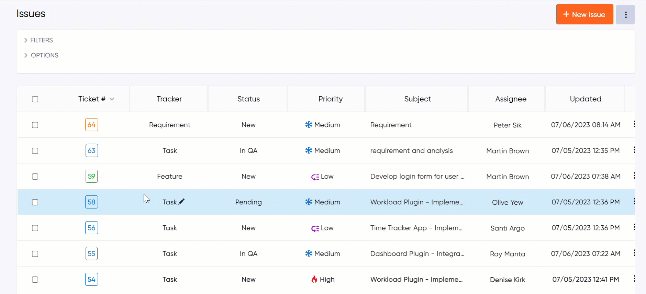Open ticket number 63 link
The height and width of the screenshot is (294, 646).
pos(91,150)
